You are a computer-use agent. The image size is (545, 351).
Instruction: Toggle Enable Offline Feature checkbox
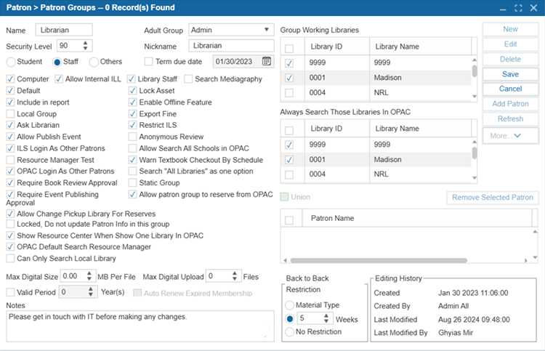click(132, 102)
